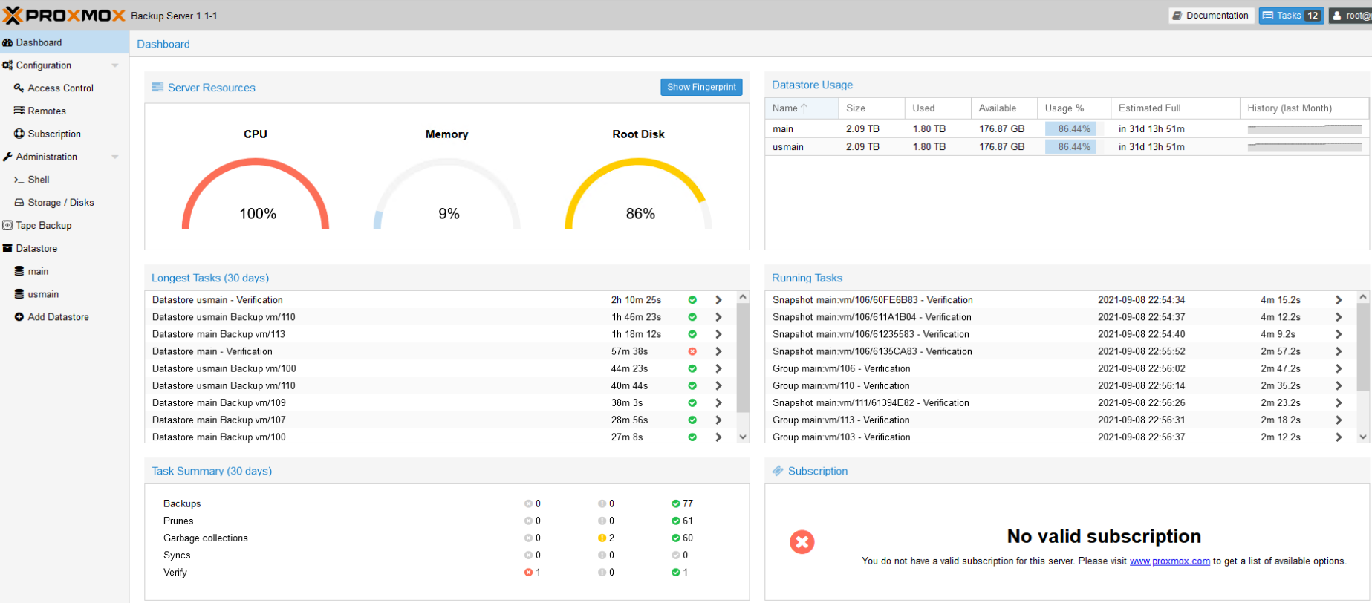The image size is (1372, 603).
Task: Click the red error icon in Verify row
Action: coord(529,572)
